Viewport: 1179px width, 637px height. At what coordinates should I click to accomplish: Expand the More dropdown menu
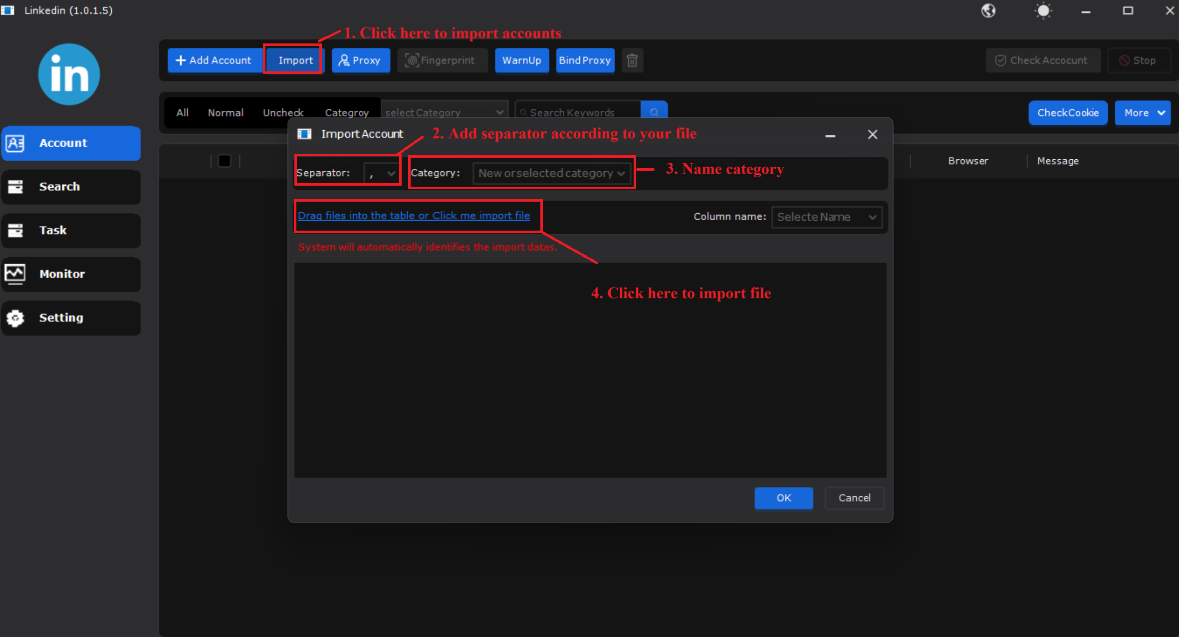point(1143,113)
